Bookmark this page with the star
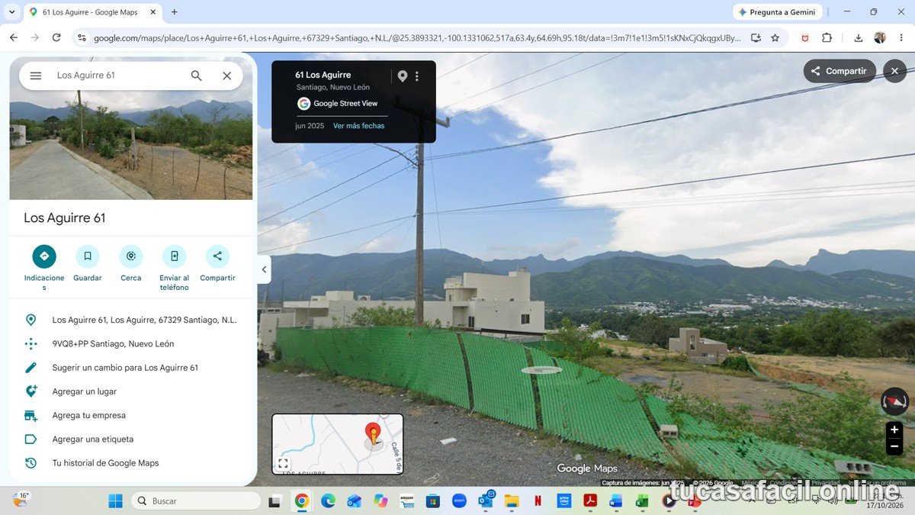915x515 pixels. [775, 37]
